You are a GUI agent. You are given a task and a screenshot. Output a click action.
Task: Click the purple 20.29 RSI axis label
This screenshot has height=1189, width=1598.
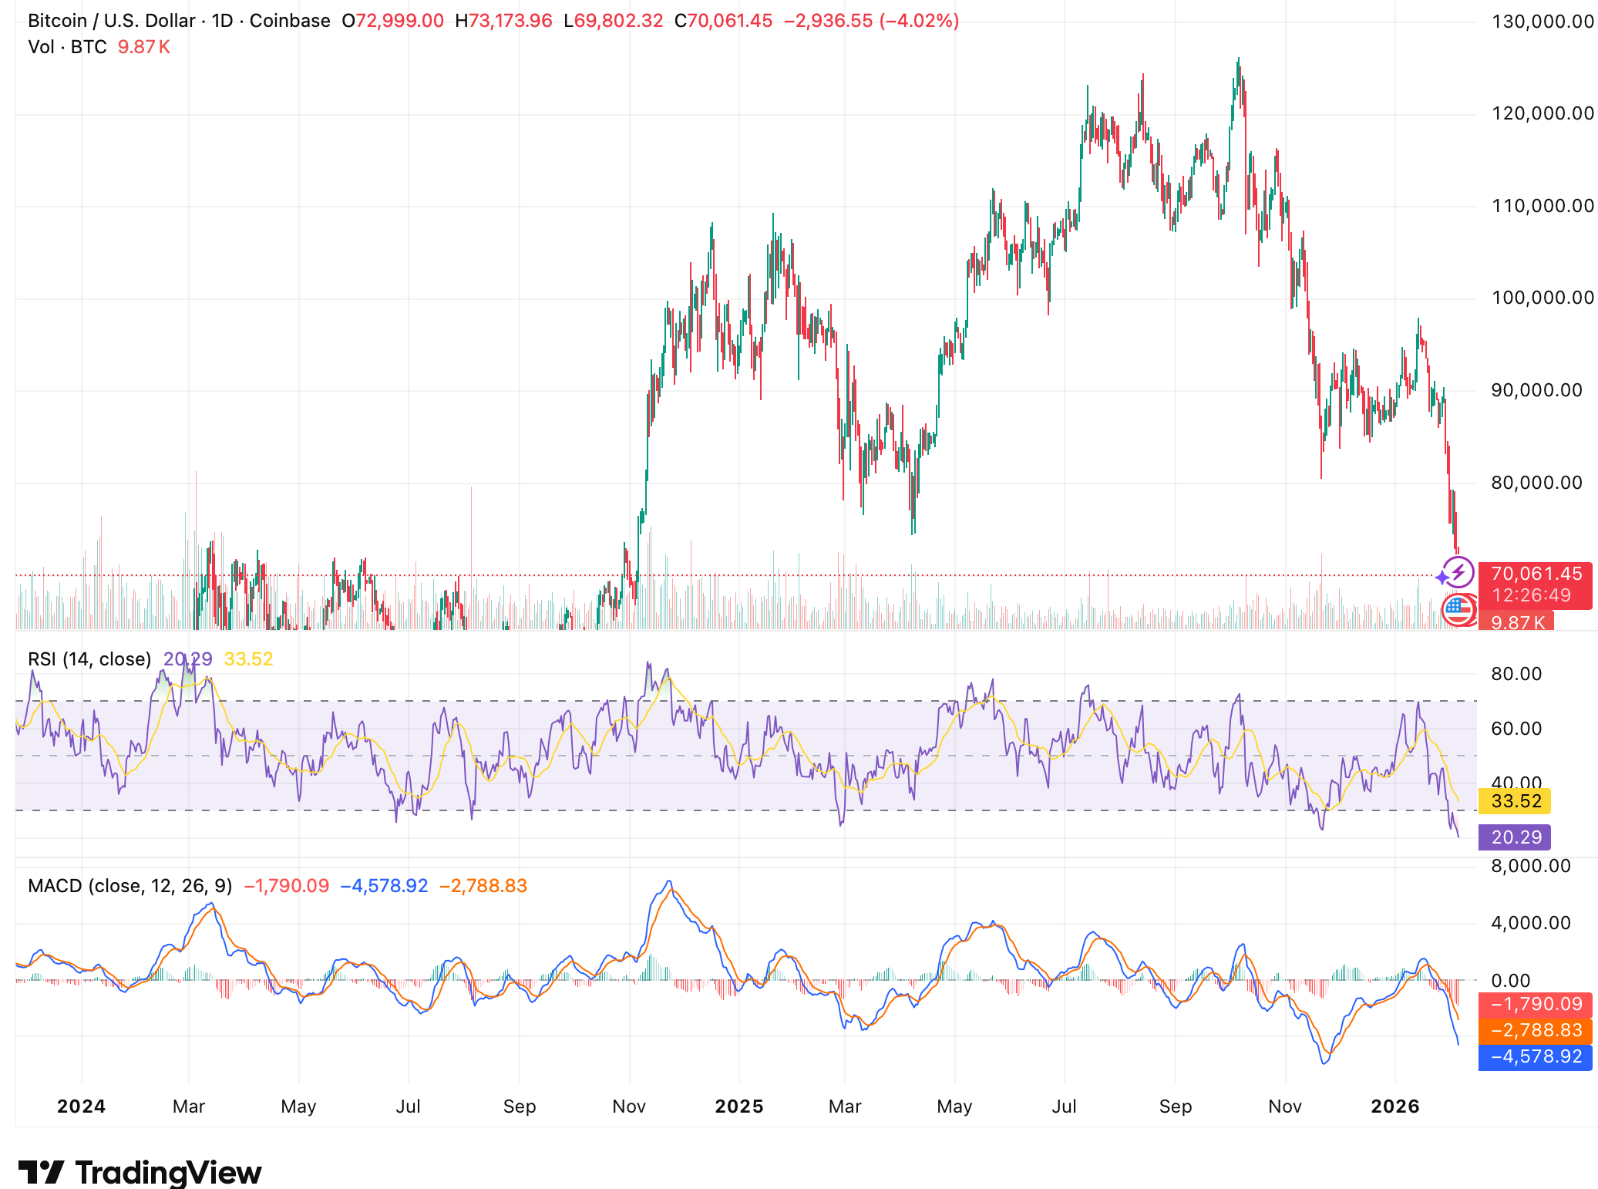[x=1515, y=837]
